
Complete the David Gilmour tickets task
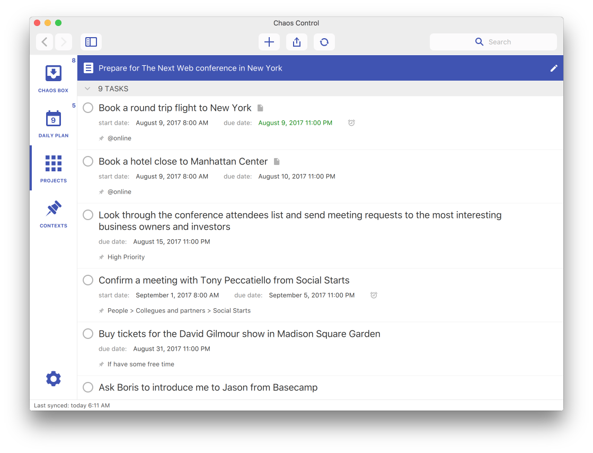pyautogui.click(x=88, y=334)
